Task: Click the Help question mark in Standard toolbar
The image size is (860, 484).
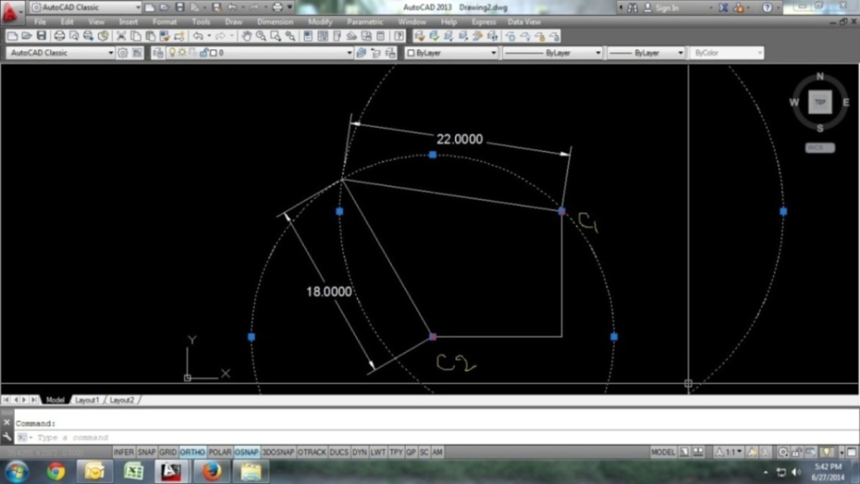Action: coord(398,36)
